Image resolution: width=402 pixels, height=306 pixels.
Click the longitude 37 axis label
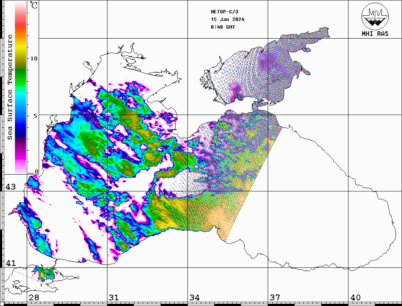pos(275,298)
